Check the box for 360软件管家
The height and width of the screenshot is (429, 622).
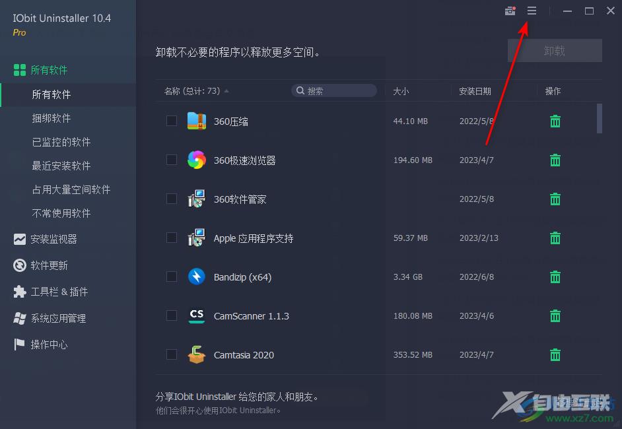click(x=172, y=199)
